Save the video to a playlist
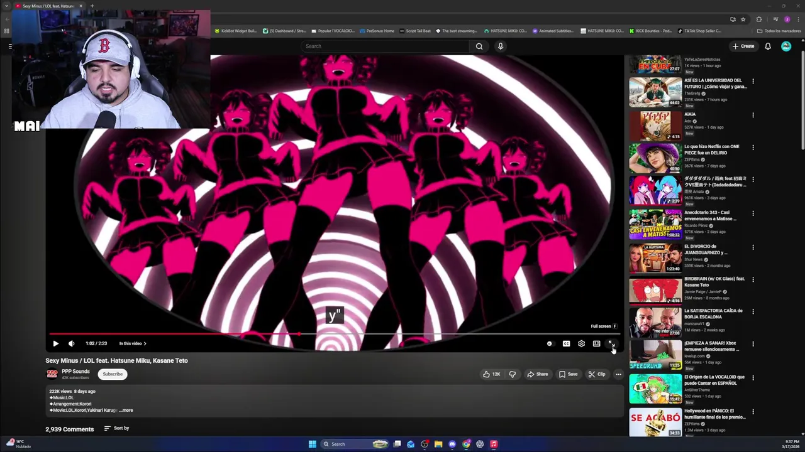 [x=568, y=374]
